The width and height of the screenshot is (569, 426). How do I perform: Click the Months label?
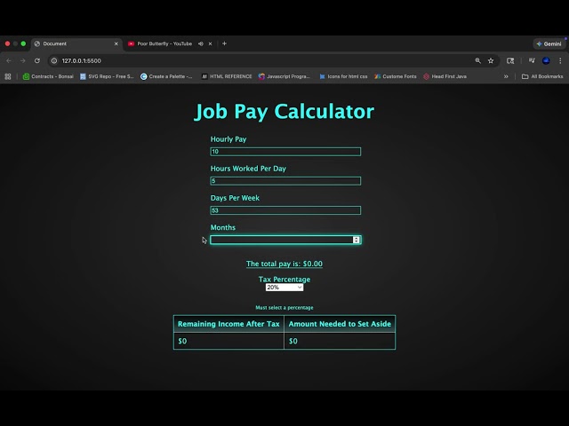223,227
